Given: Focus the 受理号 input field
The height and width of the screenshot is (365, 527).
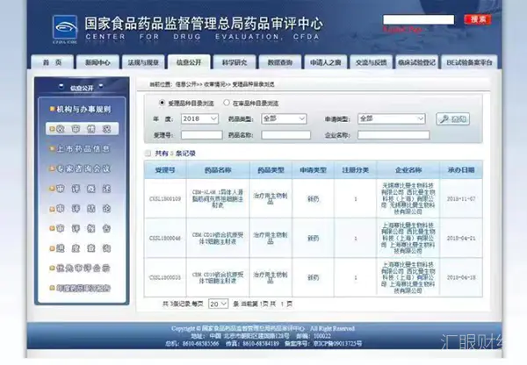Looking at the screenshot, I should pos(202,135).
